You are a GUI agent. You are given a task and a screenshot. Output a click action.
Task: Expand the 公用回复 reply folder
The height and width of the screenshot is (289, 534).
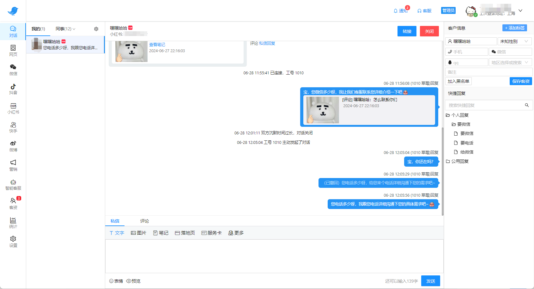pyautogui.click(x=460, y=161)
